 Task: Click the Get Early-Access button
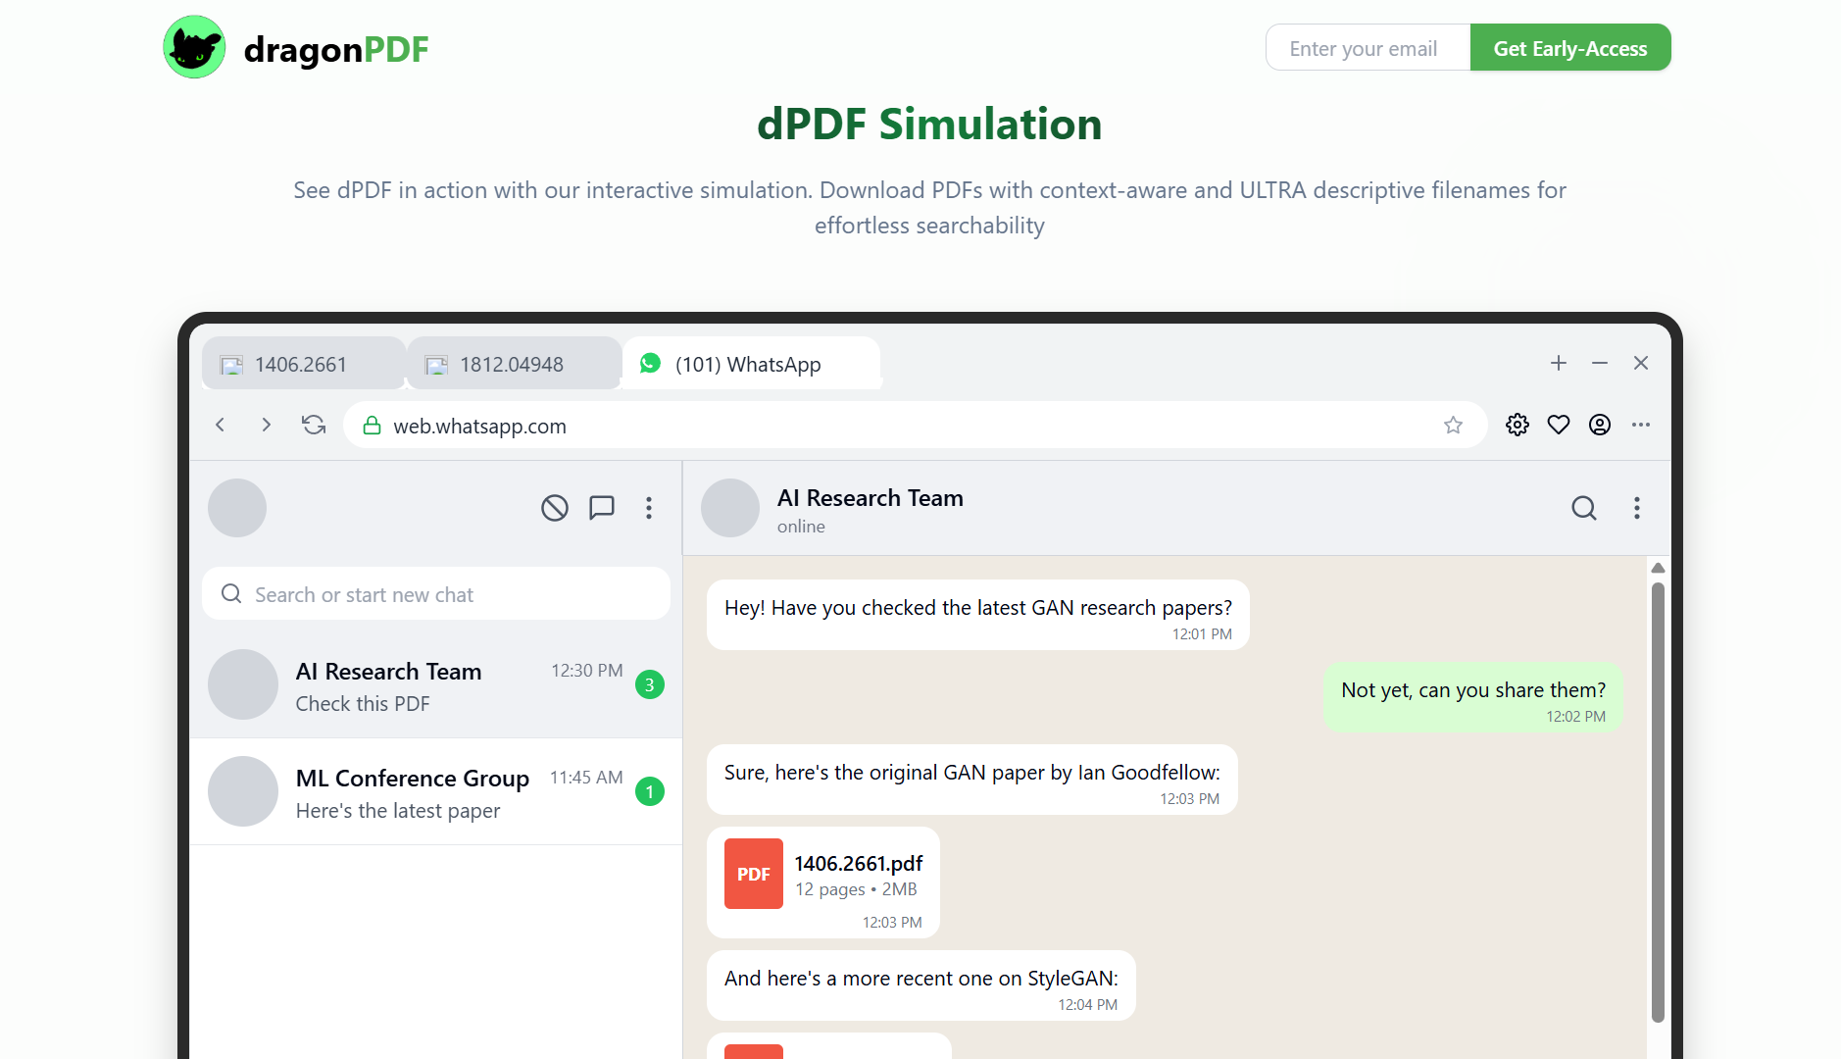point(1570,47)
